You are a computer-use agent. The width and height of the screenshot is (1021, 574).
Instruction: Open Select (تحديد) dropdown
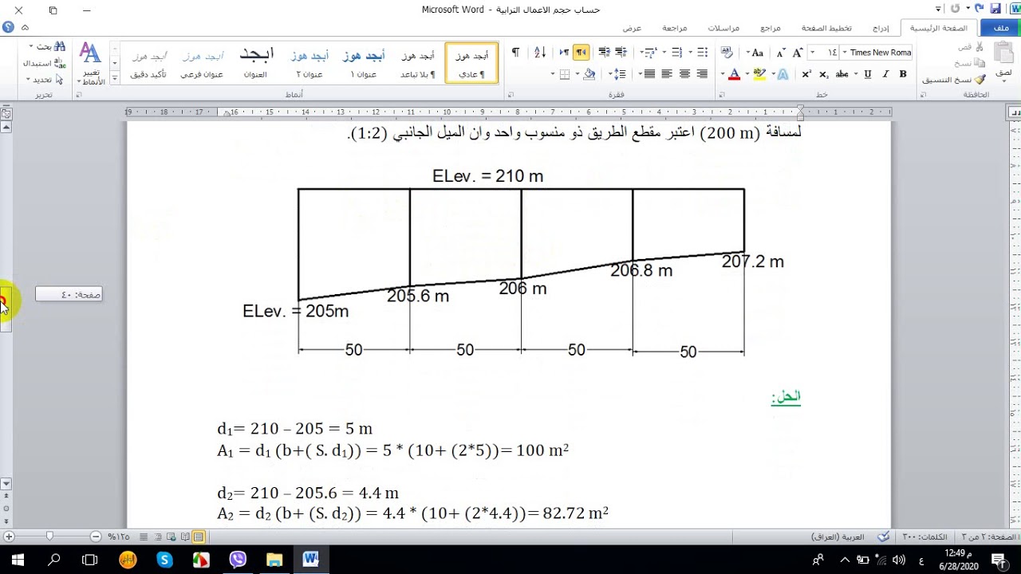click(x=45, y=80)
